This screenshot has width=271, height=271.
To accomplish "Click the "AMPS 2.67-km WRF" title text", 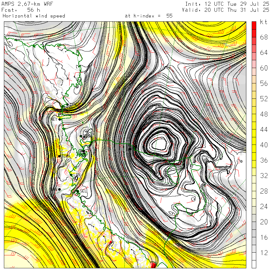I will [27, 4].
